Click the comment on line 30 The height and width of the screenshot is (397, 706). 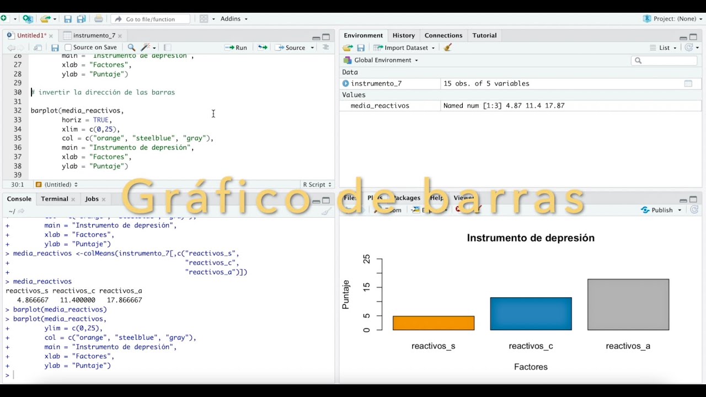[x=103, y=92]
